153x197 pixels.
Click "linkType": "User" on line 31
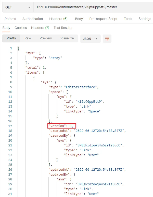point(81,194)
